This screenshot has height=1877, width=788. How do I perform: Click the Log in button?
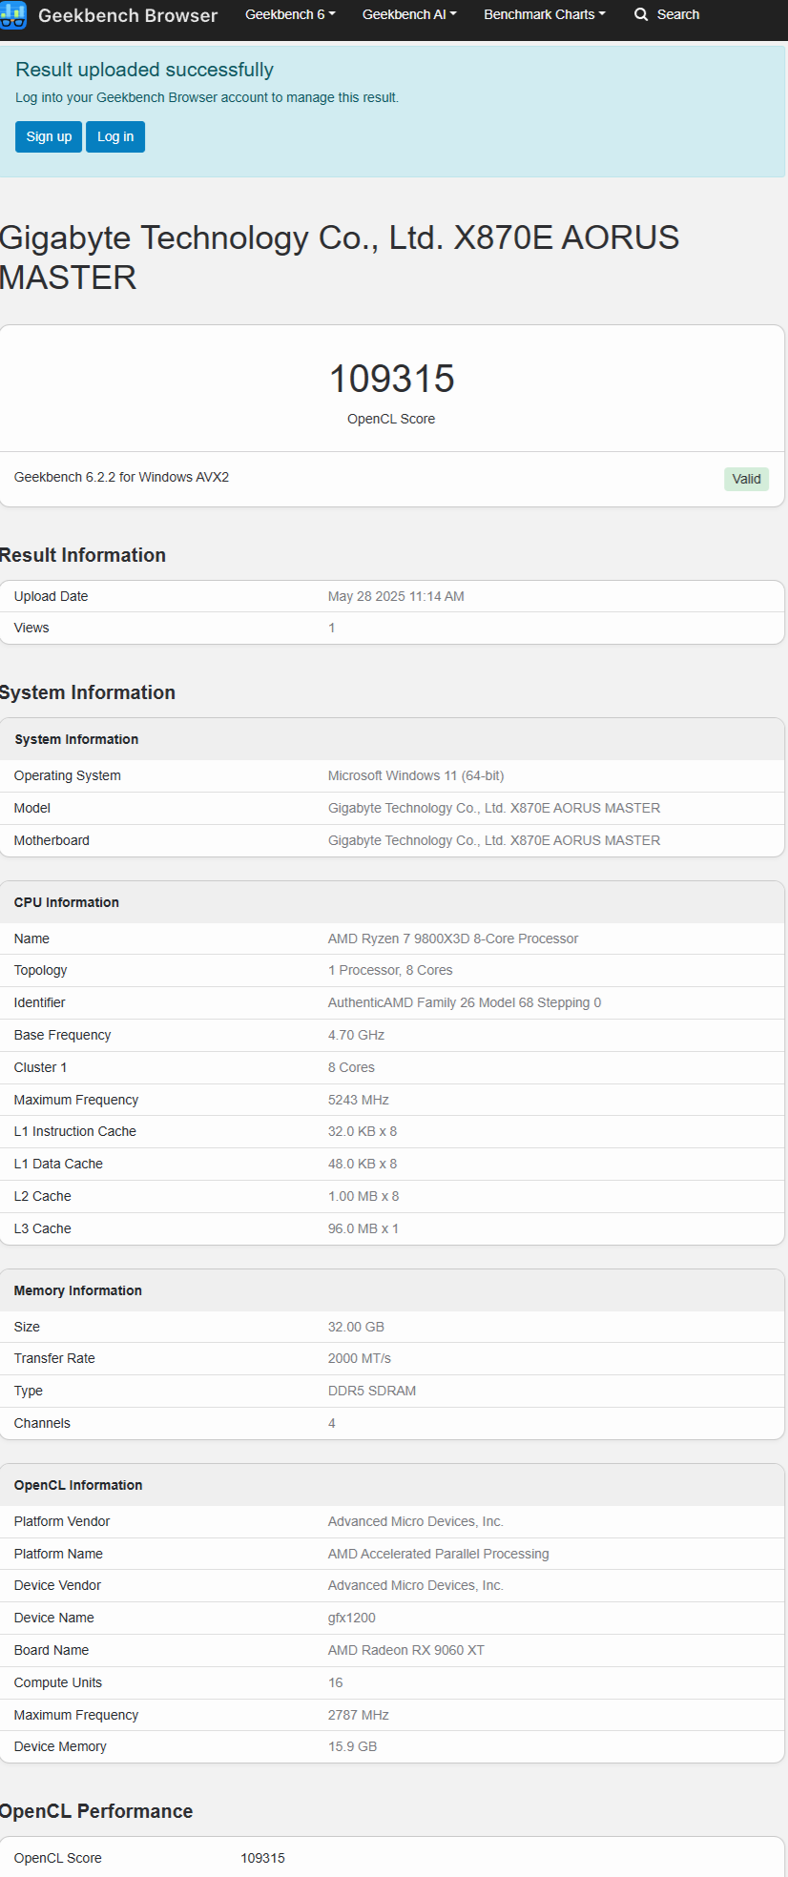(x=115, y=136)
